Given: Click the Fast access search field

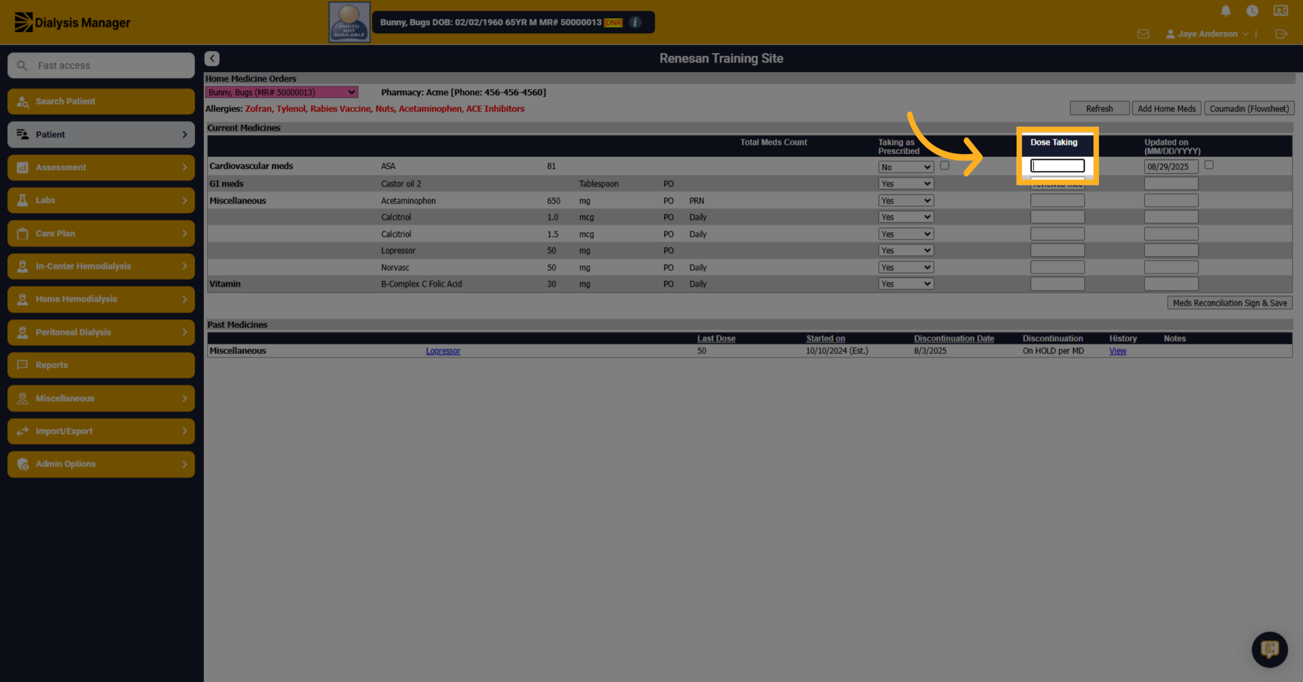Looking at the screenshot, I should 101,66.
